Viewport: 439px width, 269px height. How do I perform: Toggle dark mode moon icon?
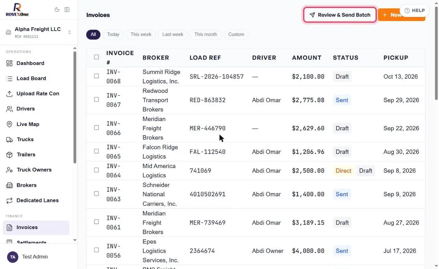pos(57,10)
